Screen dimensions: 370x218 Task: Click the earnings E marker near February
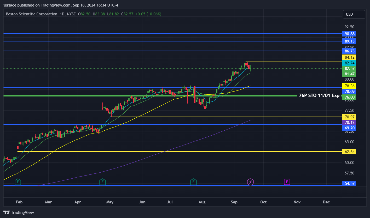pyautogui.click(x=18, y=182)
